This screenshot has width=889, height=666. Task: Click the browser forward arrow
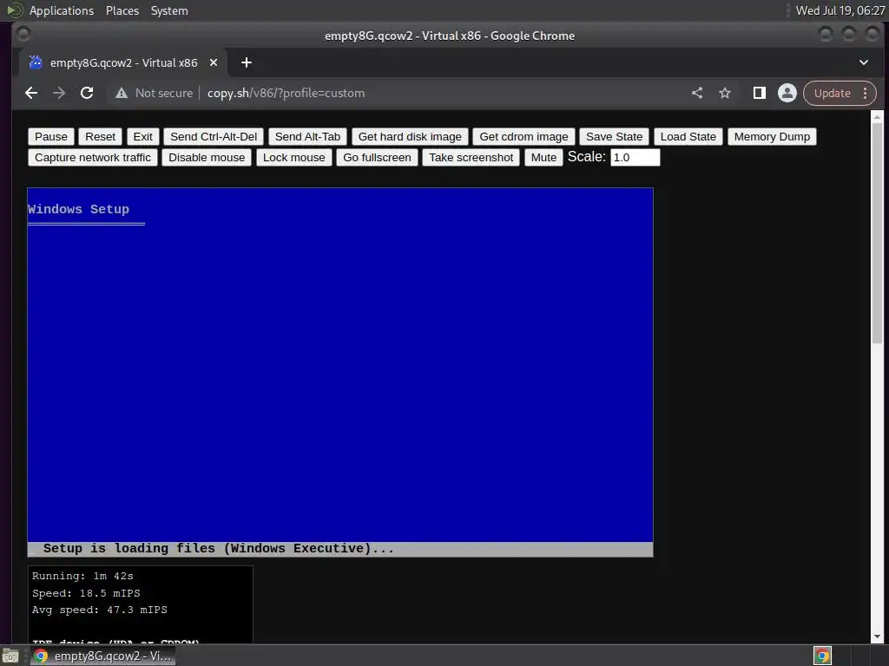click(x=59, y=93)
